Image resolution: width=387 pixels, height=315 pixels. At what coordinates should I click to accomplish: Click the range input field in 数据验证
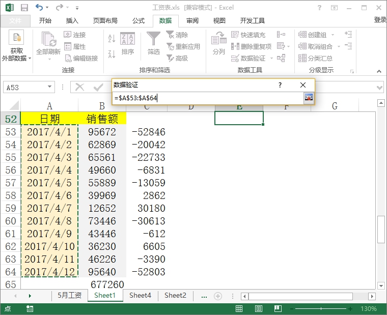tap(208, 98)
